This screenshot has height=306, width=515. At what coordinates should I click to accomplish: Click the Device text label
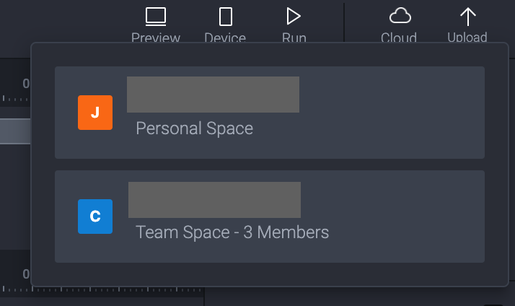tap(225, 38)
